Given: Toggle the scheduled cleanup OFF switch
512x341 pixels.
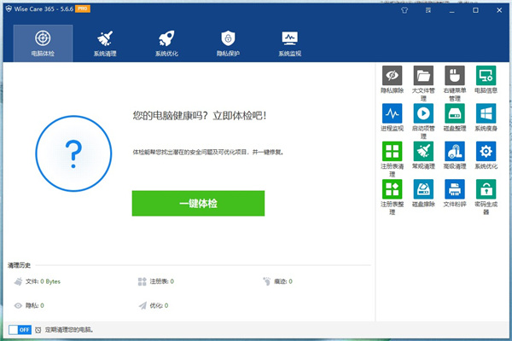Looking at the screenshot, I should (x=20, y=329).
